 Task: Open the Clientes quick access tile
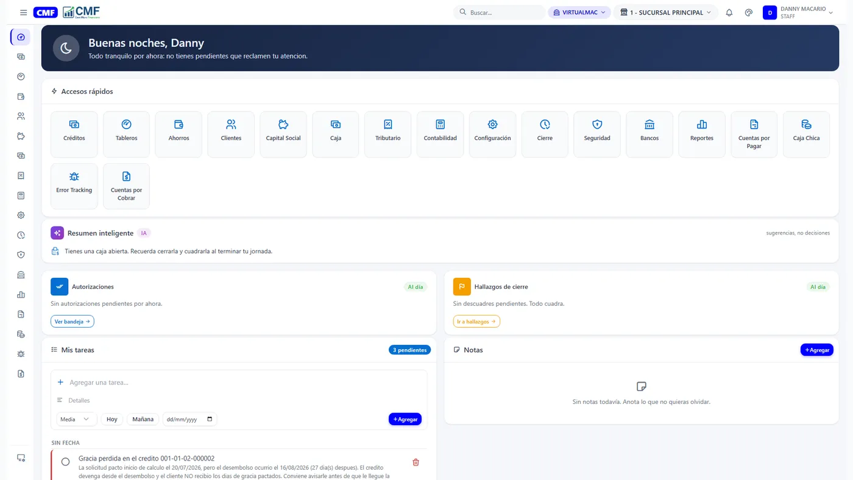231,135
